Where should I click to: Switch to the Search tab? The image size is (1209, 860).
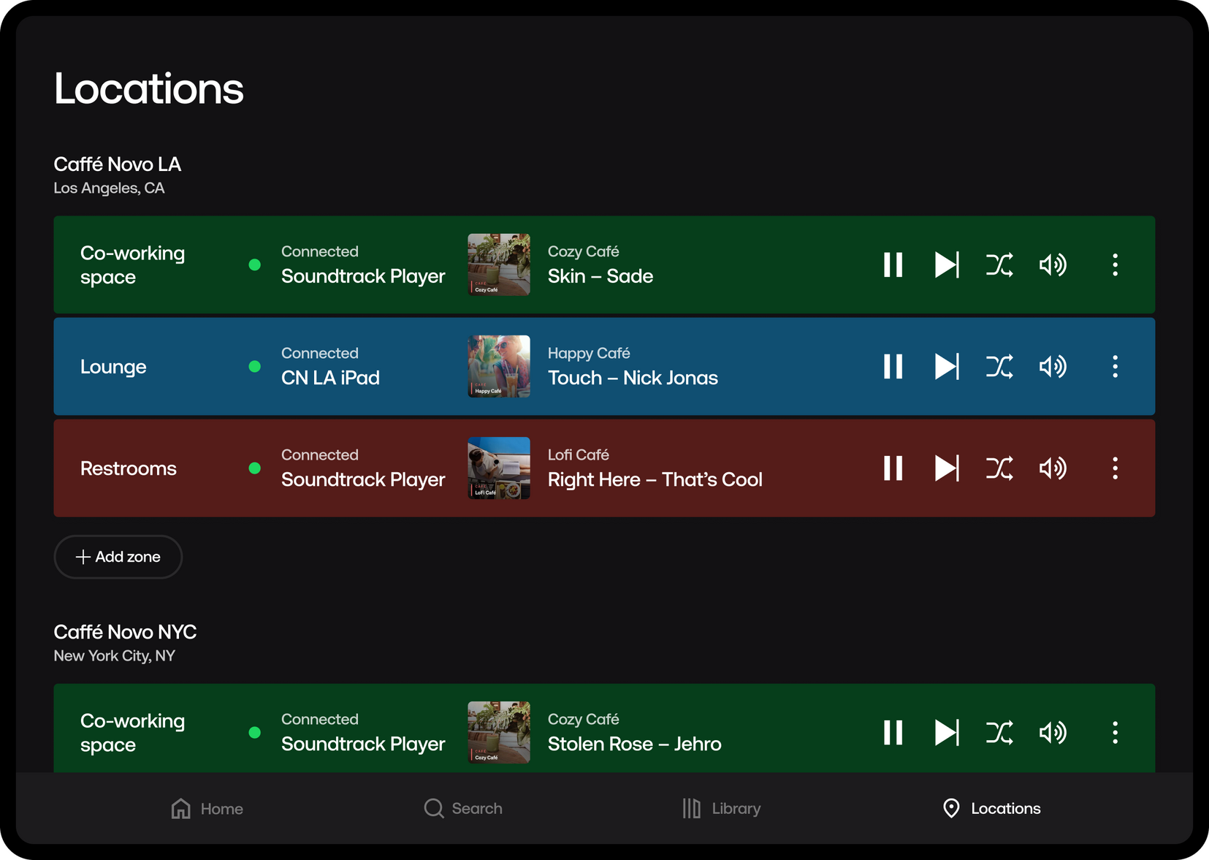[x=463, y=808]
